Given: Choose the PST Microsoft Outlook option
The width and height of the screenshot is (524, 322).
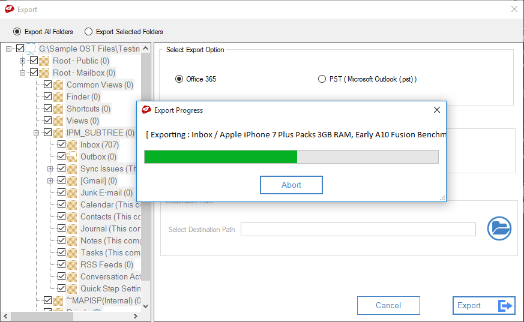Looking at the screenshot, I should pyautogui.click(x=322, y=79).
